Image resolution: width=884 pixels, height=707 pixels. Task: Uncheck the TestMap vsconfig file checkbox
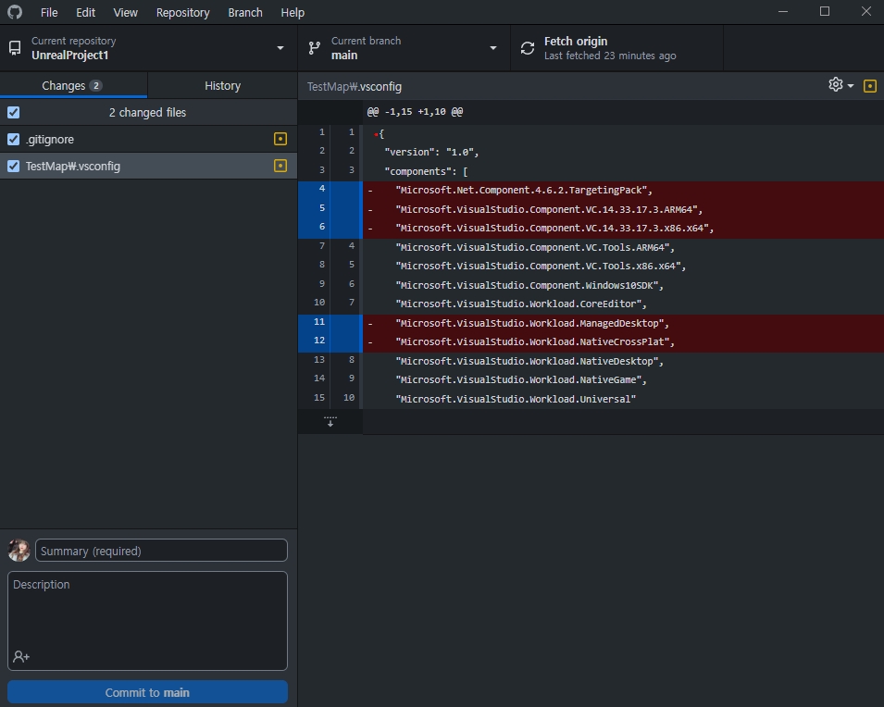14,167
